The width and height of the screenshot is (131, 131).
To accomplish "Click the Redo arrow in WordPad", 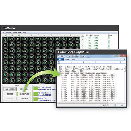I will click(67, 56).
